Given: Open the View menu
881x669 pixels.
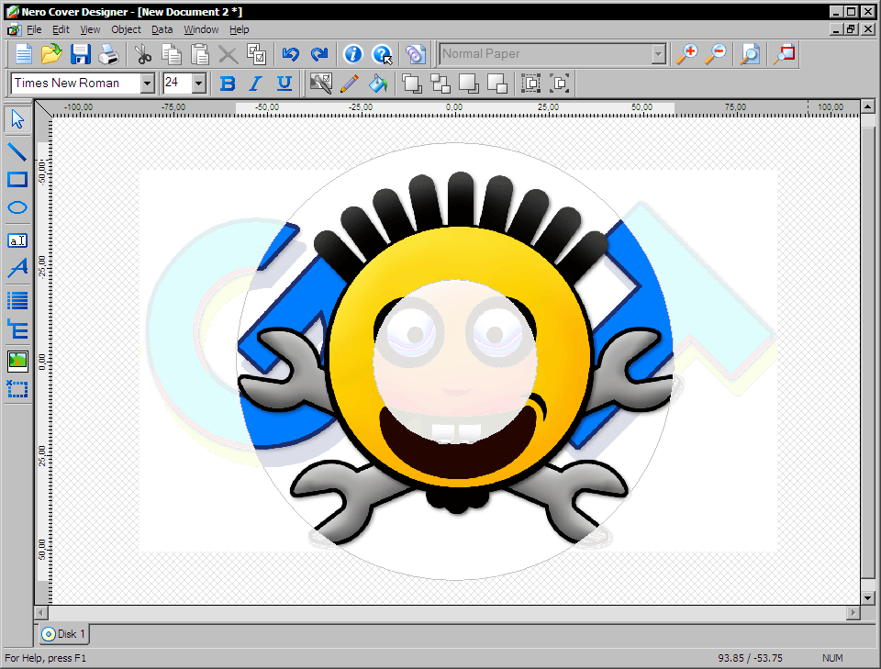Looking at the screenshot, I should (90, 29).
